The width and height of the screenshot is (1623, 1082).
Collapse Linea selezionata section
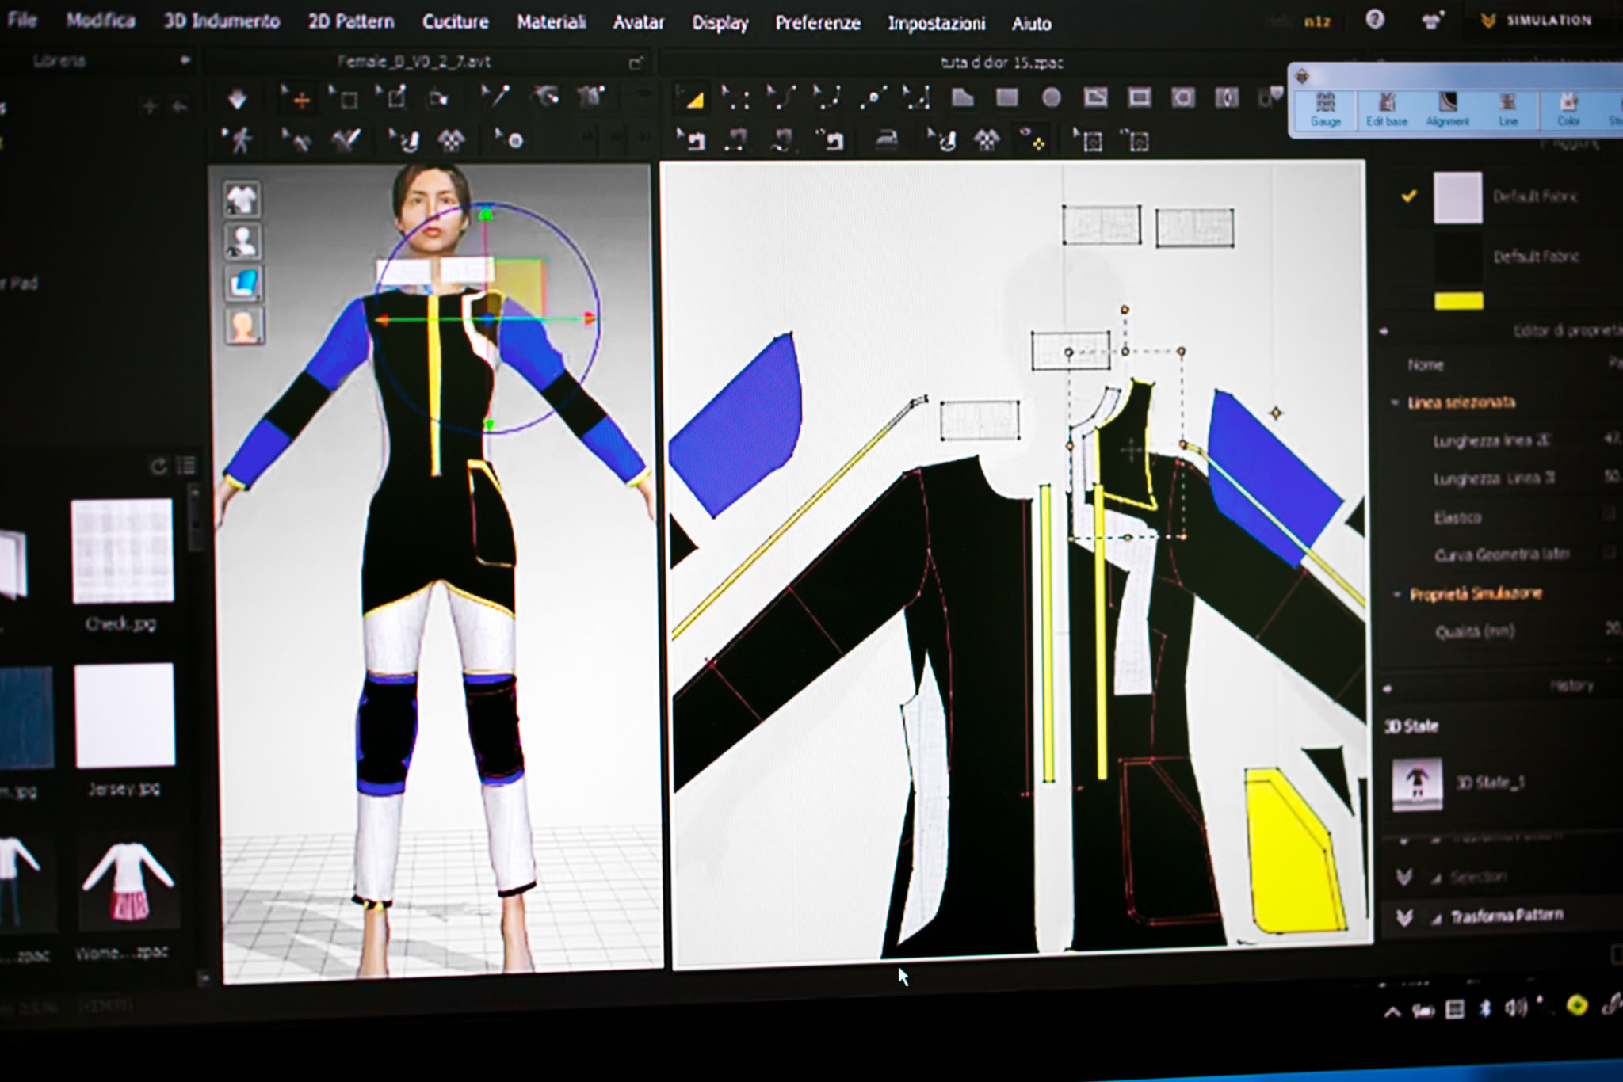(x=1396, y=402)
